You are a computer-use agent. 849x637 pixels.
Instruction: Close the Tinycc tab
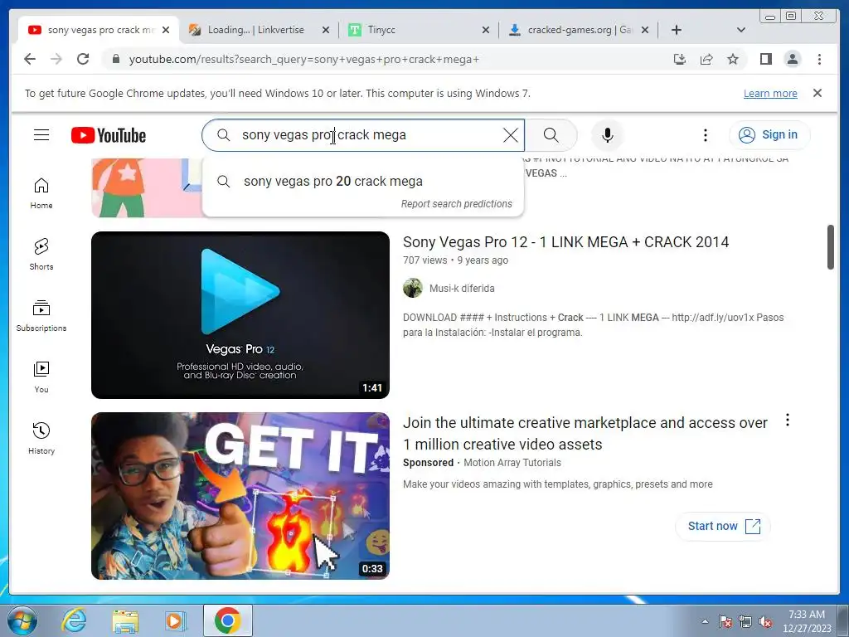[486, 30]
